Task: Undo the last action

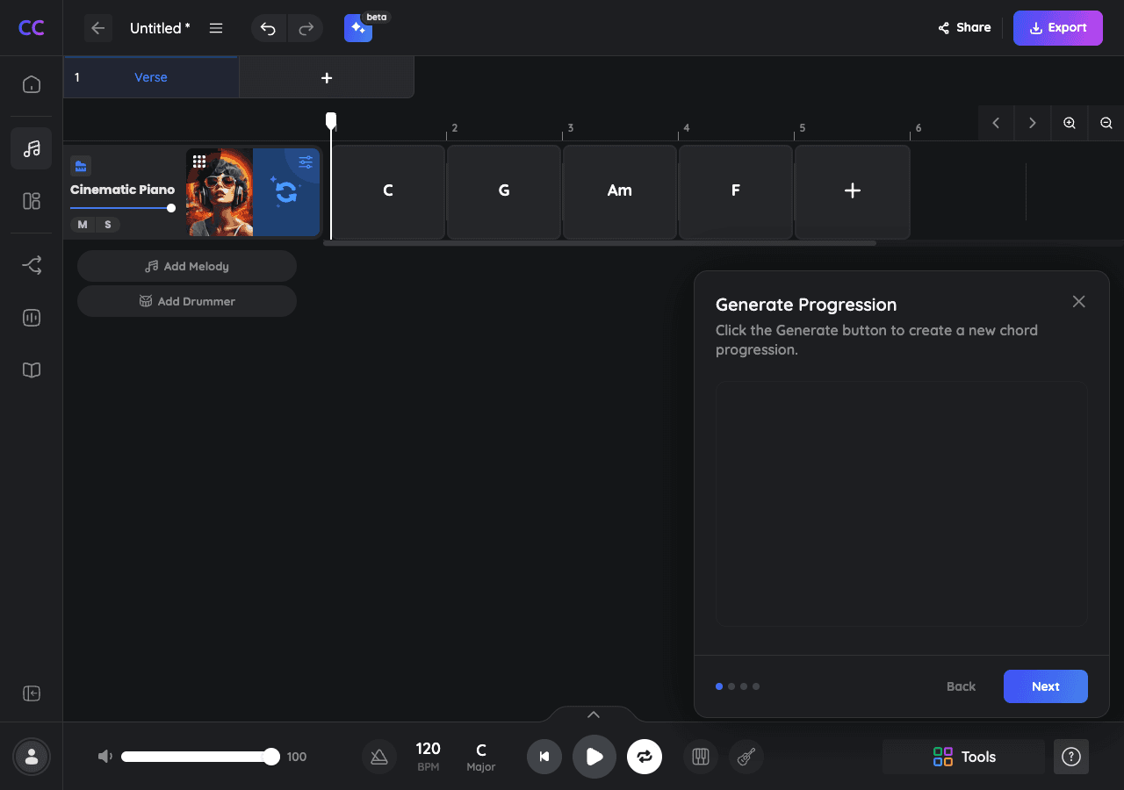Action: (x=269, y=28)
